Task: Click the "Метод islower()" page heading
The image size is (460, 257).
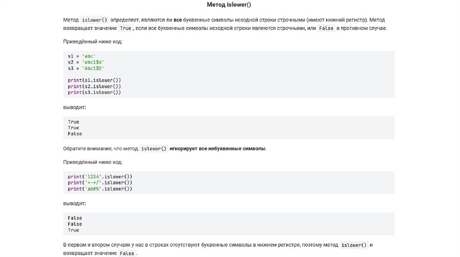Action: pyautogui.click(x=229, y=4)
